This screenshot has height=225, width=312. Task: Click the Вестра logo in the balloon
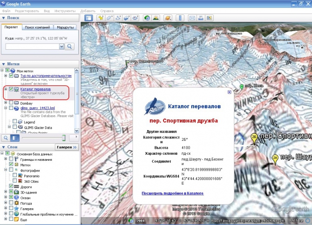click(155, 106)
